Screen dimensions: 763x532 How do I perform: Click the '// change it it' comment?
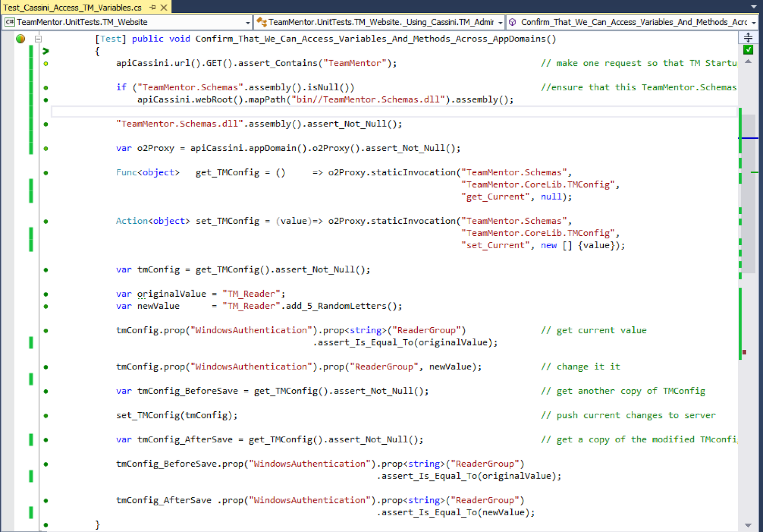(580, 366)
